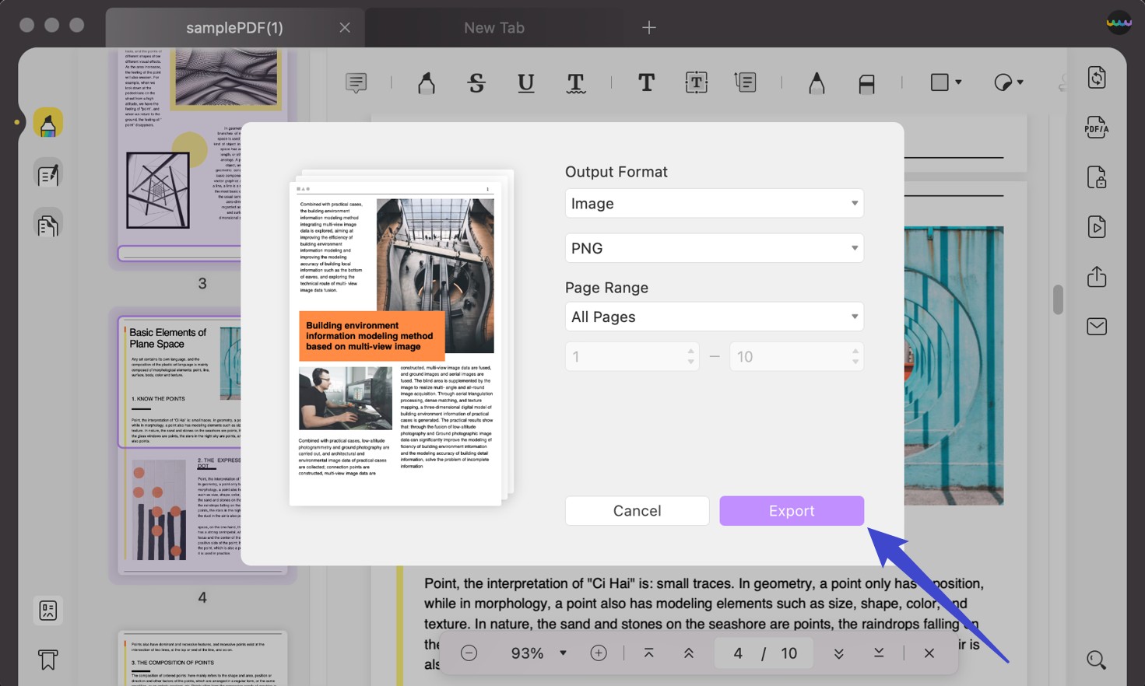The width and height of the screenshot is (1145, 686).
Task: Open the All Pages range selector
Action: tap(713, 317)
